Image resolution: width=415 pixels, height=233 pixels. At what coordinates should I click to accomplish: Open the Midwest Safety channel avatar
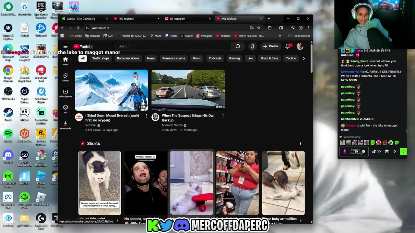coord(155,117)
